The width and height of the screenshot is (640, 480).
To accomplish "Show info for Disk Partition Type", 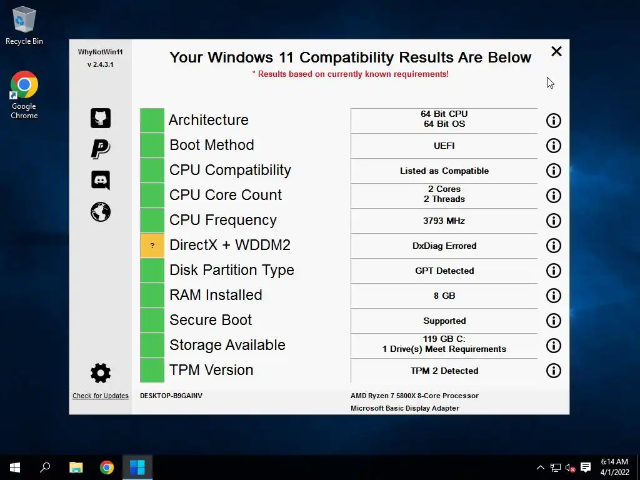I will [x=554, y=271].
